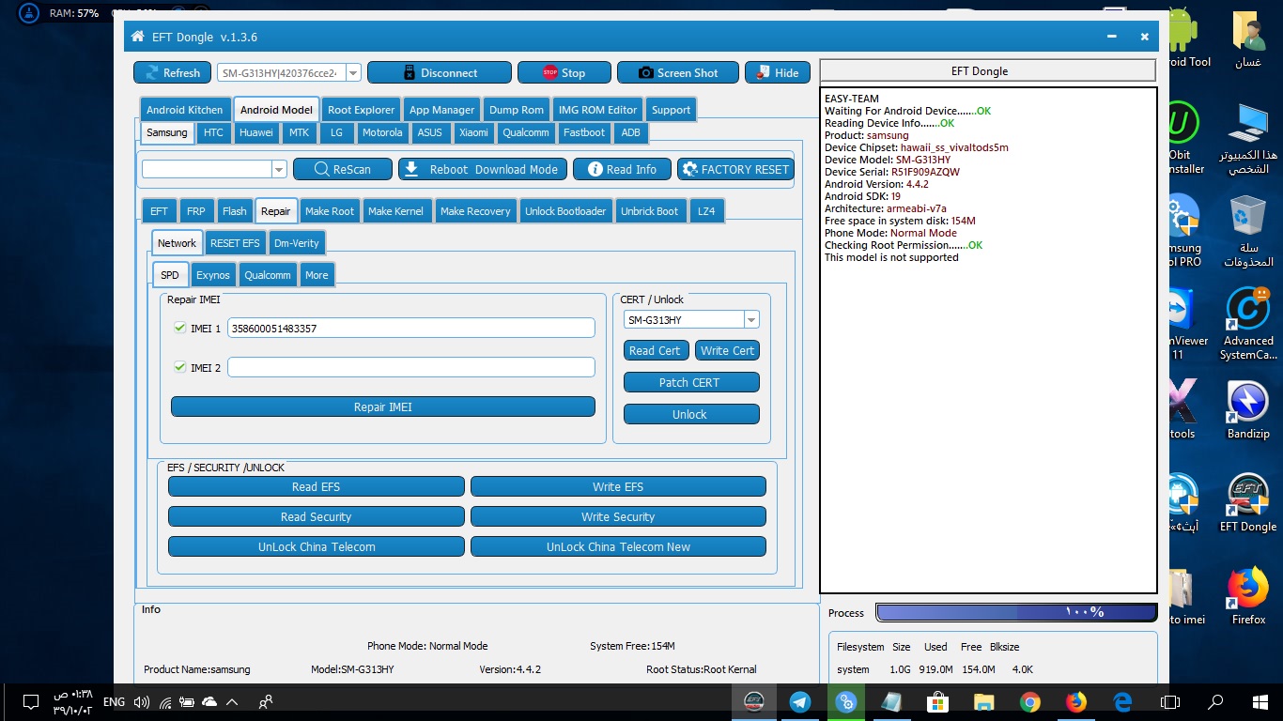Switch to the Fastboot tab
This screenshot has height=721, width=1283.
point(584,132)
